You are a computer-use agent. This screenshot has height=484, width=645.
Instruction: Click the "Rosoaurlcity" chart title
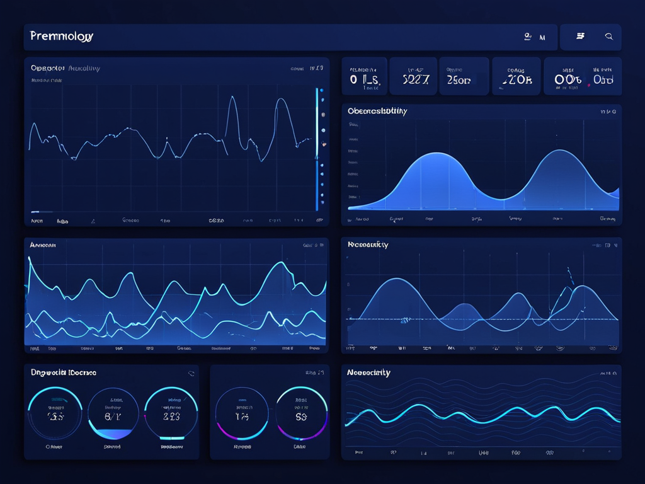[368, 245]
